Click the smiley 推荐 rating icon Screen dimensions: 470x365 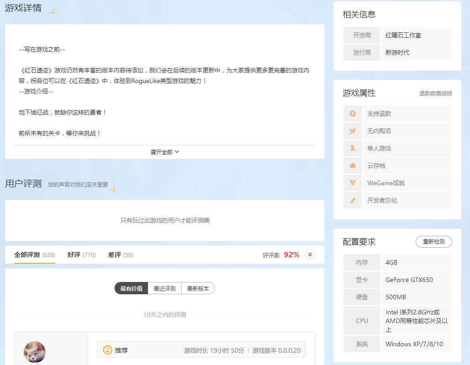(x=107, y=349)
